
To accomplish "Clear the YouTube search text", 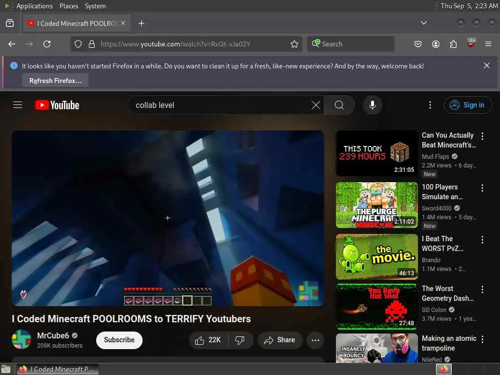I will point(316,105).
